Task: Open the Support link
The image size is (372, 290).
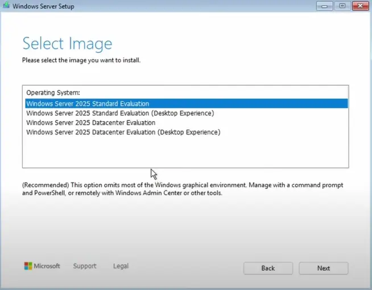Action: [85, 266]
